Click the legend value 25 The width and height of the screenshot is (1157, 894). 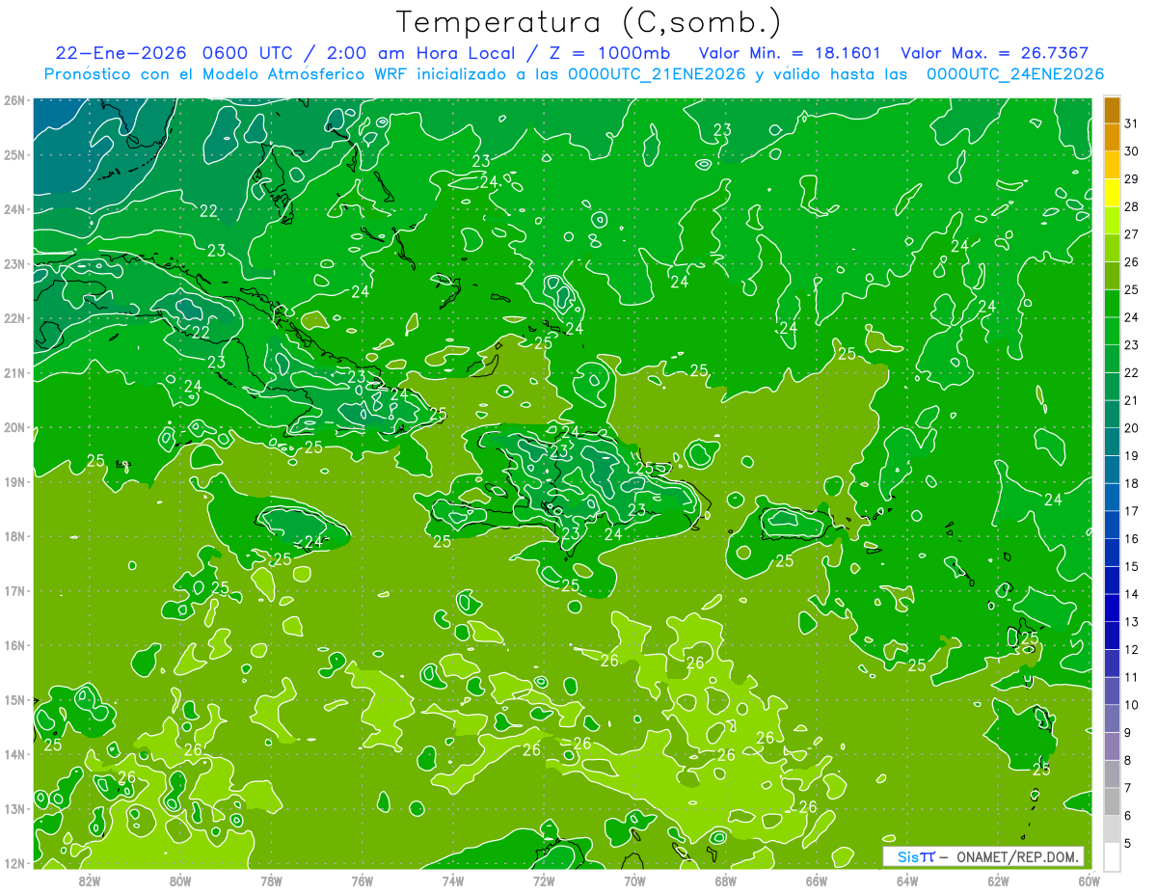click(x=1131, y=290)
